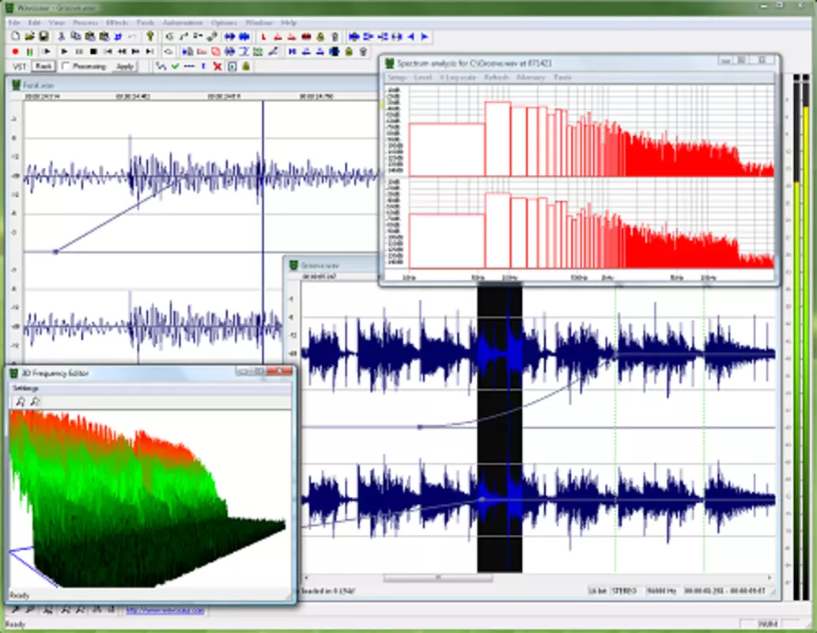Image resolution: width=817 pixels, height=633 pixels.
Task: Click the red X icon in VST toolbar
Action: [x=217, y=66]
